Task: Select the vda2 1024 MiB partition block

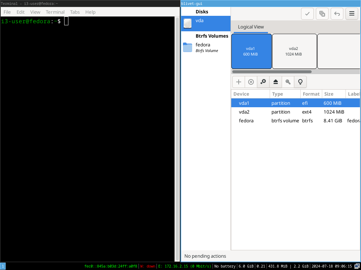Action: point(294,51)
